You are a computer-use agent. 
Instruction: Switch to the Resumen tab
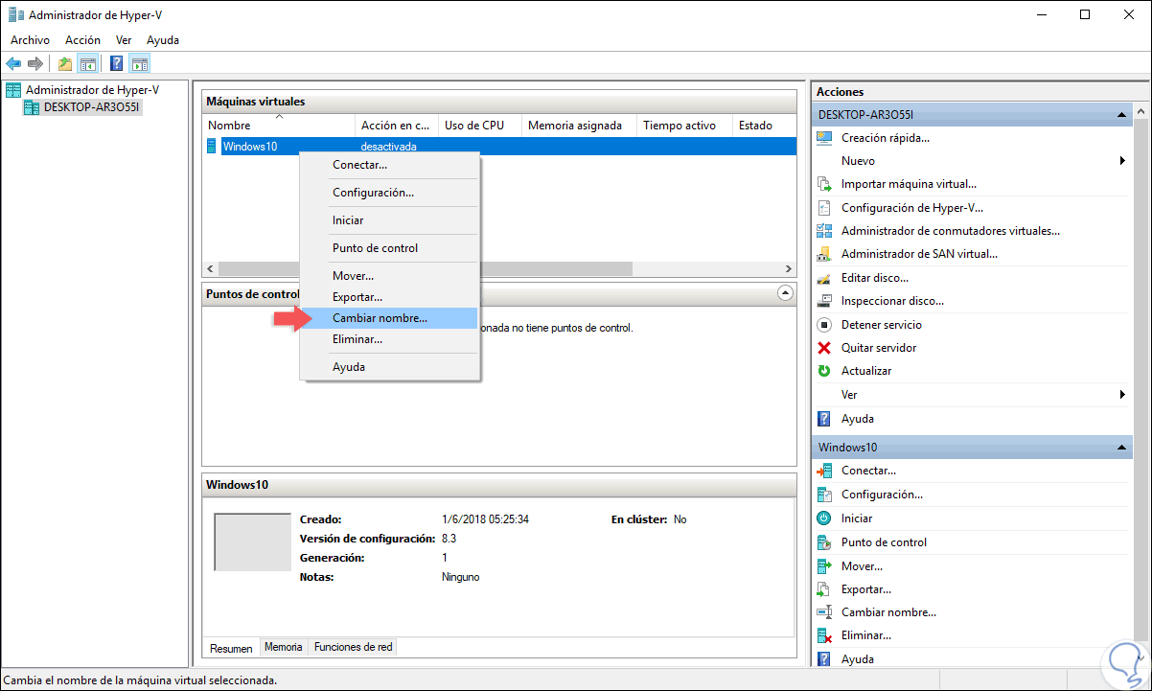click(231, 648)
